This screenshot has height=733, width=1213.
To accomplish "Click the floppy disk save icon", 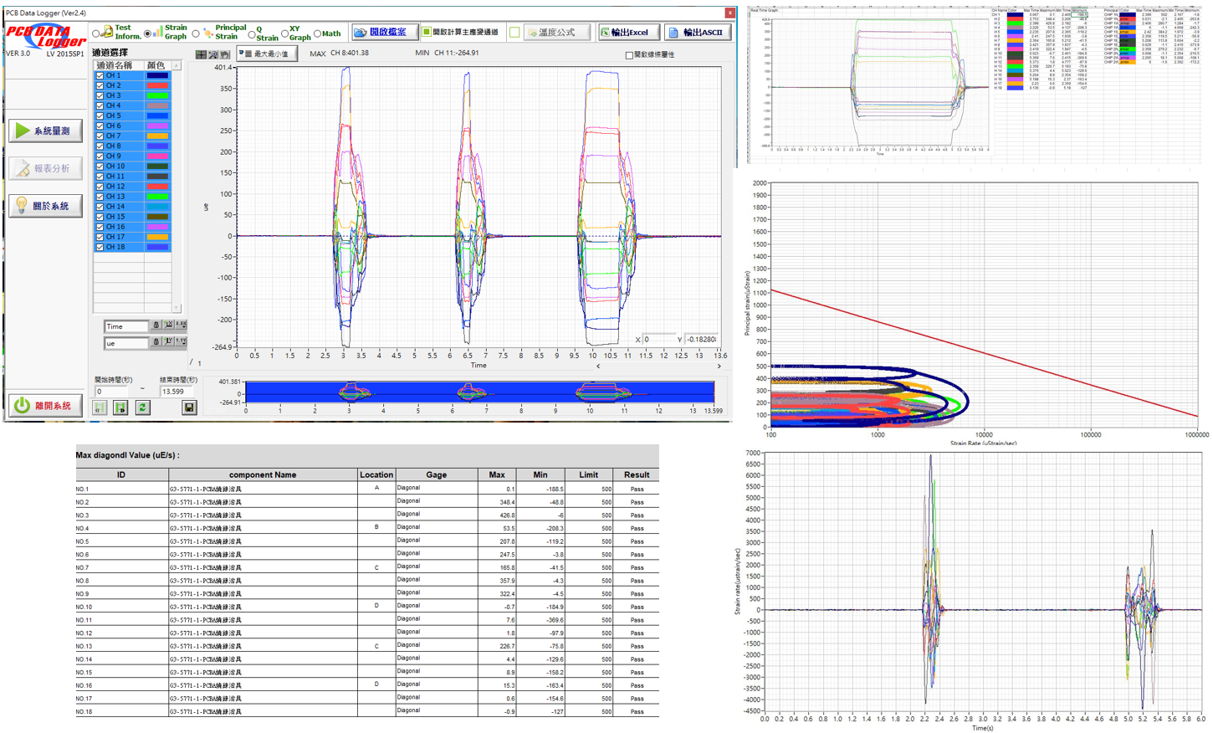I will point(190,408).
